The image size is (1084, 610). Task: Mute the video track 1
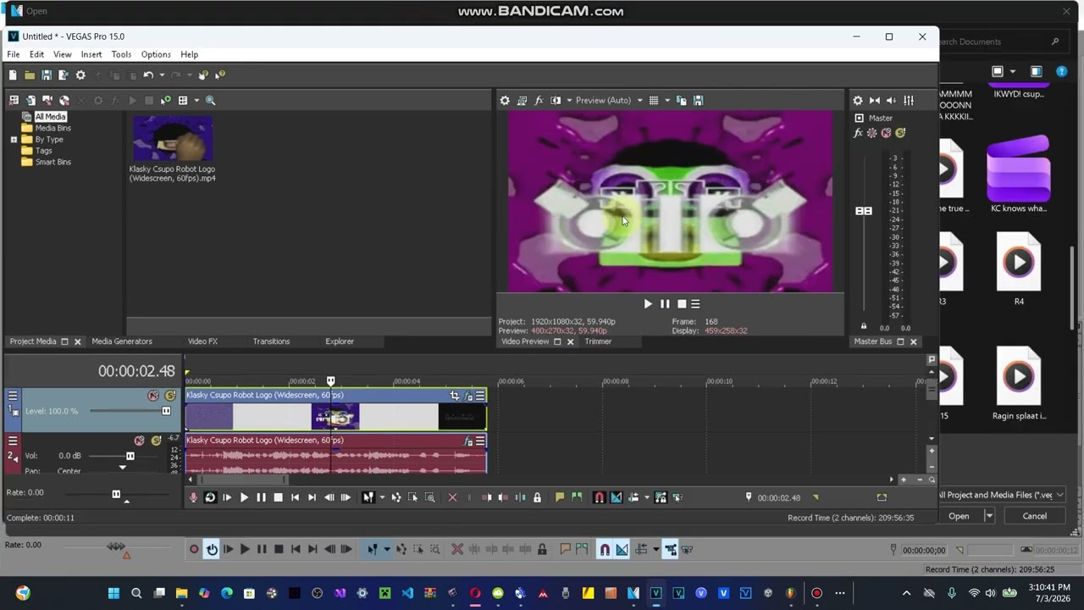tap(153, 396)
